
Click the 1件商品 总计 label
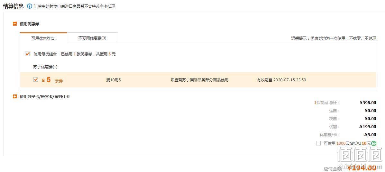coord(327,103)
